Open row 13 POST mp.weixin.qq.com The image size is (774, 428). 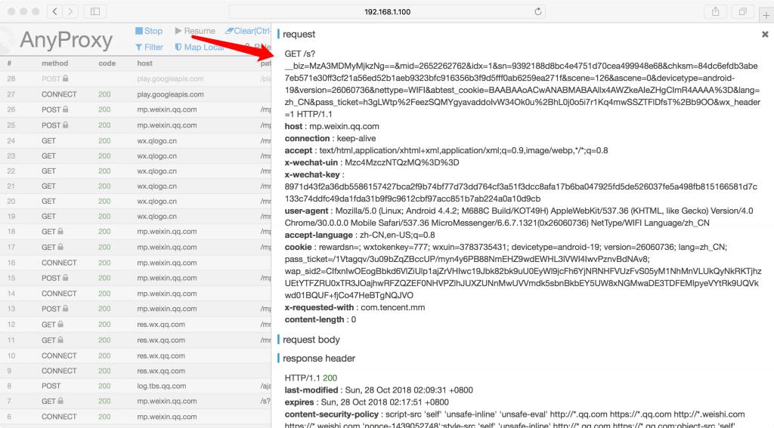pos(136,309)
